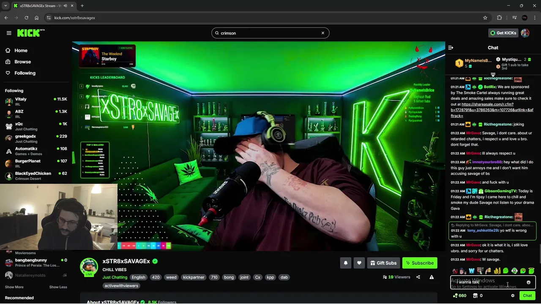Open Browse in sidebar
Screen dimensions: 541x304
click(22, 62)
